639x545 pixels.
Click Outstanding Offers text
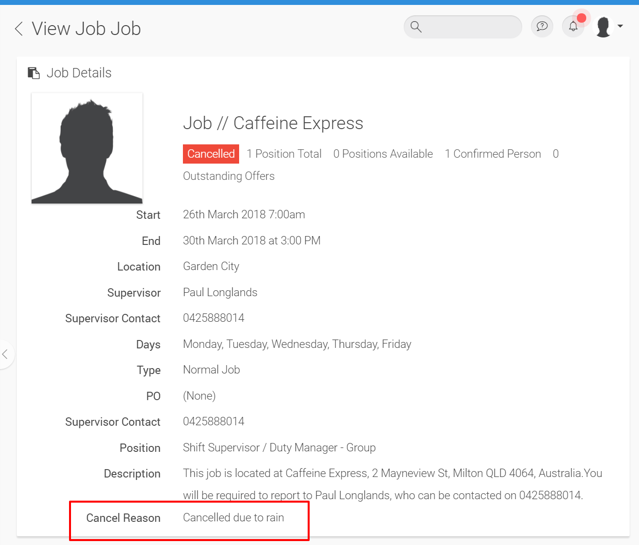click(x=229, y=176)
